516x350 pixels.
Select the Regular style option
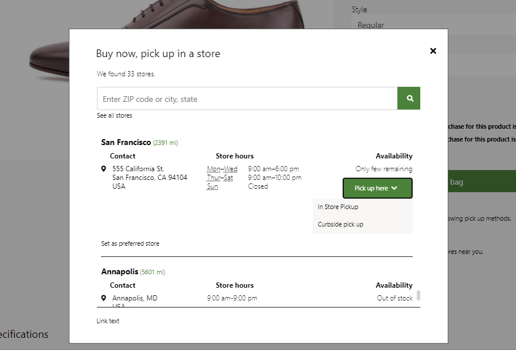(x=370, y=25)
